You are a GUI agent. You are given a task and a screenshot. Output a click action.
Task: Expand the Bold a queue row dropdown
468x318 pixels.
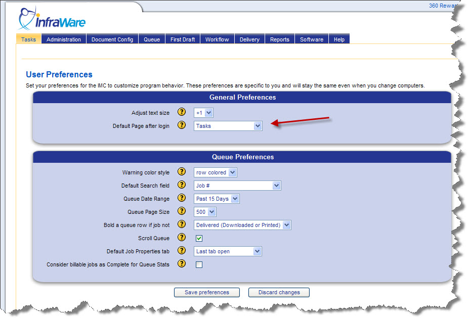(242, 225)
